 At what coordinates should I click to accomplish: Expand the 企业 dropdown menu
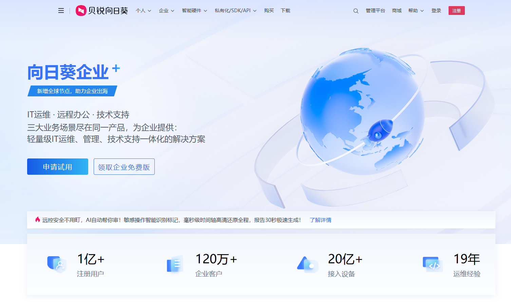166,11
